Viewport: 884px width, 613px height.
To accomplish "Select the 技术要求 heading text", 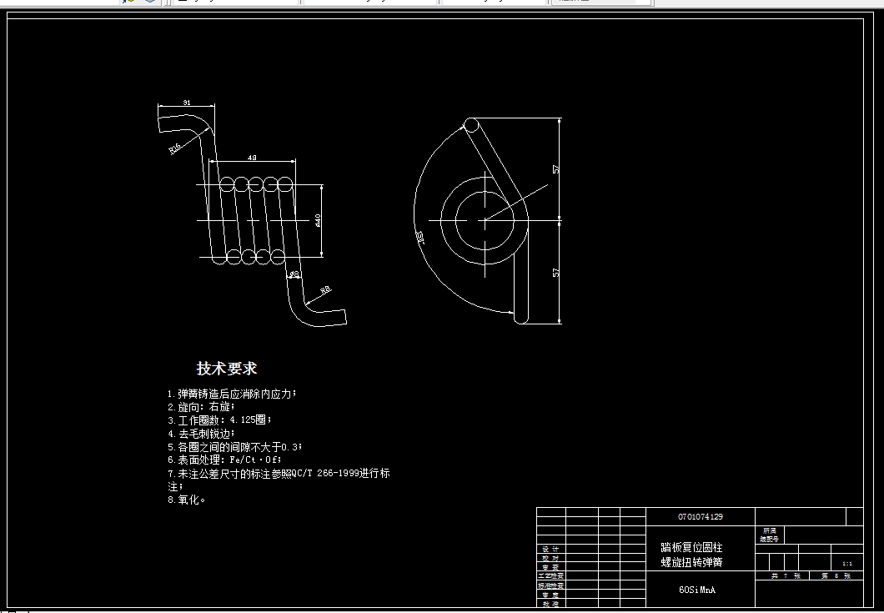I will 227,369.
